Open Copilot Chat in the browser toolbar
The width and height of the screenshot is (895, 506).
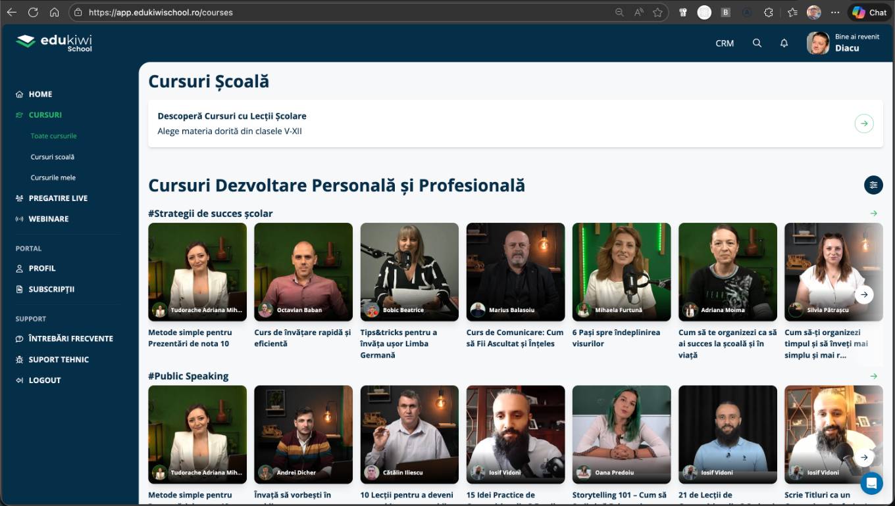click(870, 12)
